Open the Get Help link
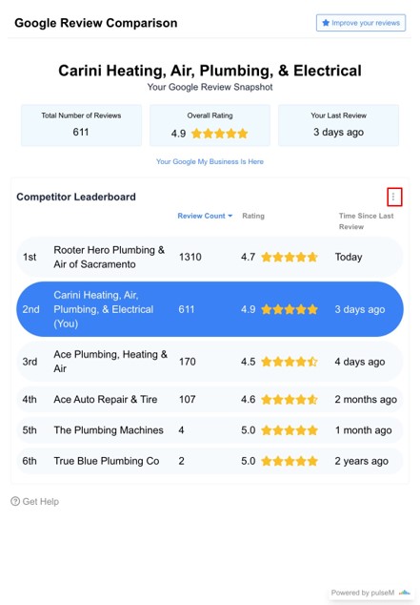 pyautogui.click(x=34, y=501)
